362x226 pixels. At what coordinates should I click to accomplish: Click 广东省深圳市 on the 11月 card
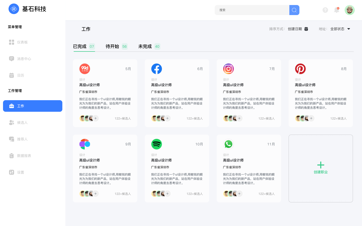232,167
